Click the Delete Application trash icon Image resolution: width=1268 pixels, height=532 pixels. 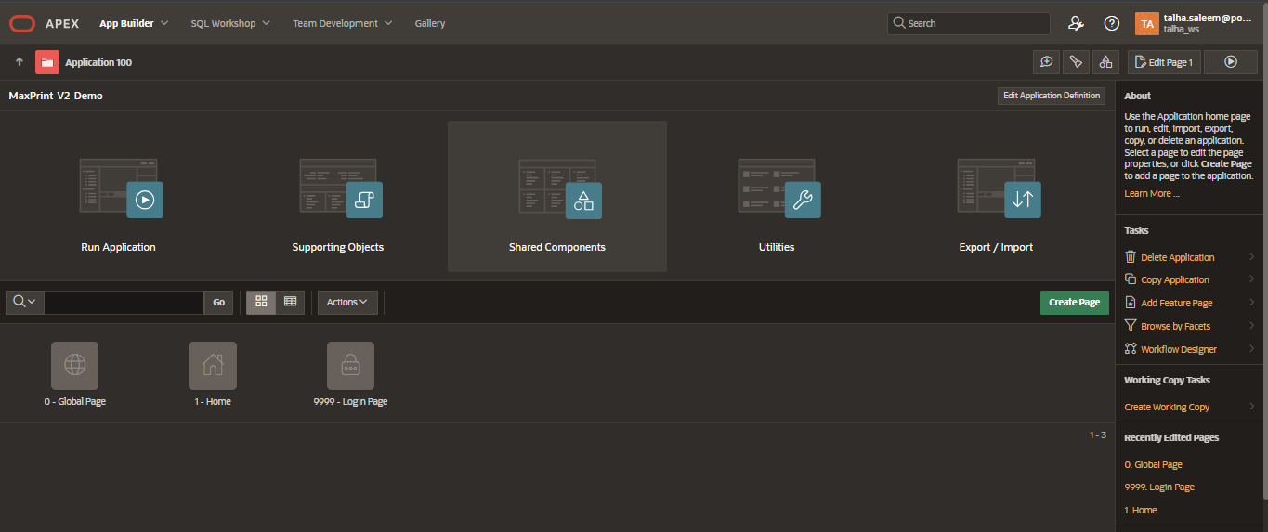pos(1130,257)
